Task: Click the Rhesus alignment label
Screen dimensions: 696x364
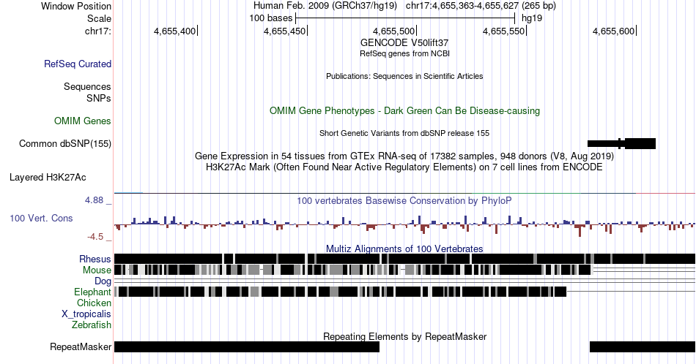Action: (95, 259)
